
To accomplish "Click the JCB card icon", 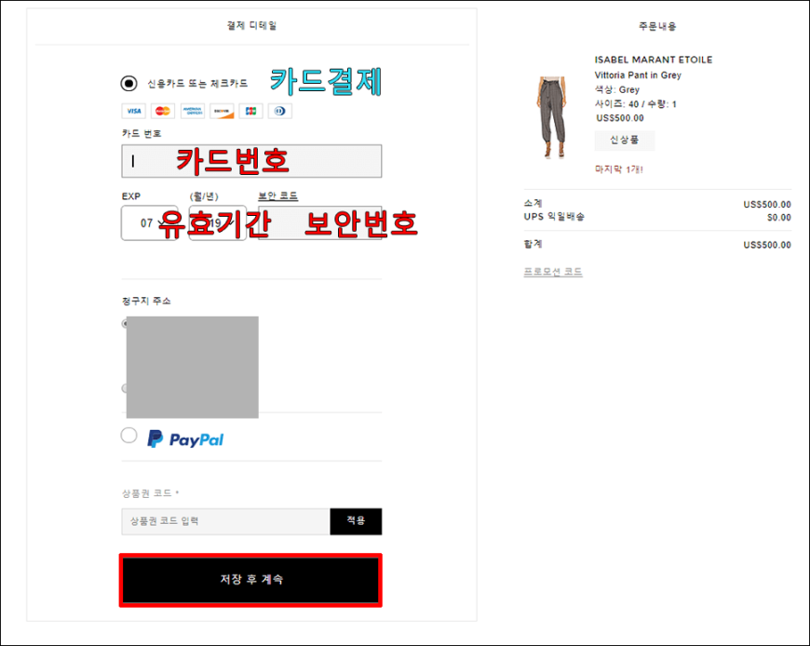I will (250, 111).
